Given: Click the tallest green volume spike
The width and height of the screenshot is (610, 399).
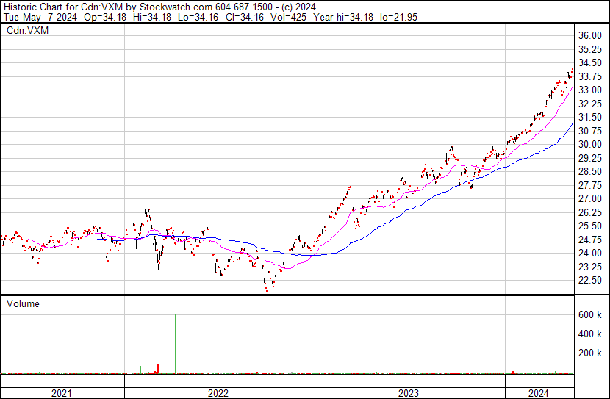Looking at the screenshot, I should click(176, 344).
